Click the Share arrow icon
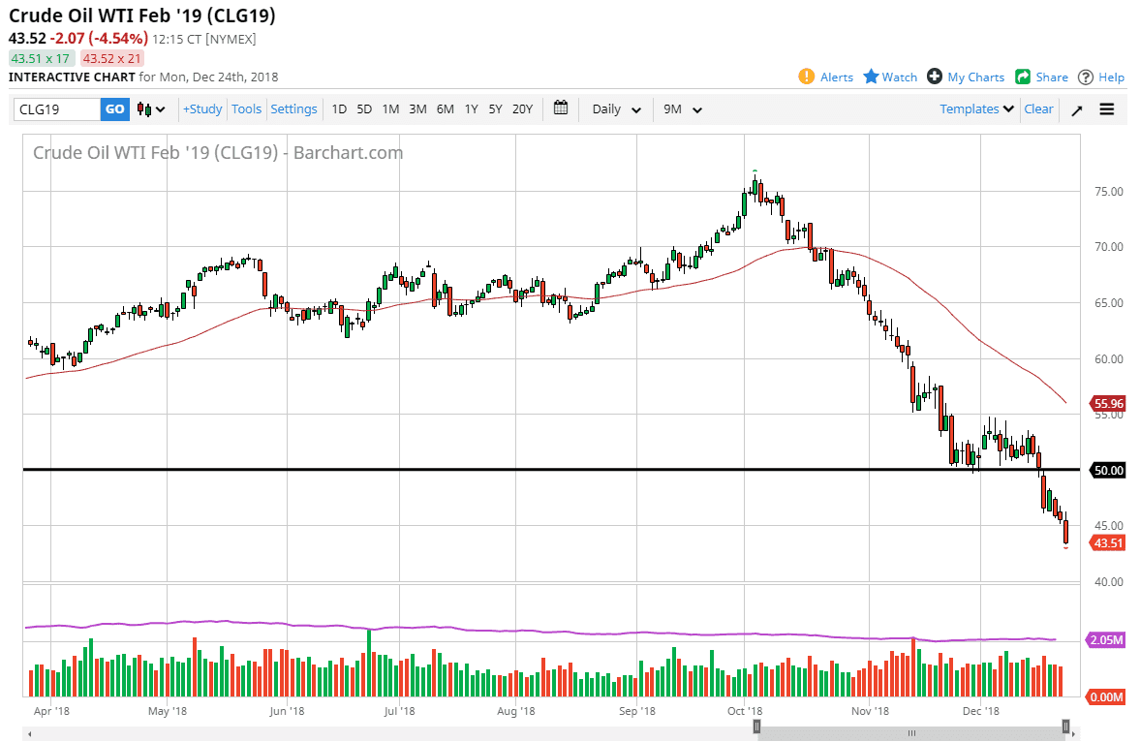Viewport: 1140px width, 742px height. (1023, 77)
